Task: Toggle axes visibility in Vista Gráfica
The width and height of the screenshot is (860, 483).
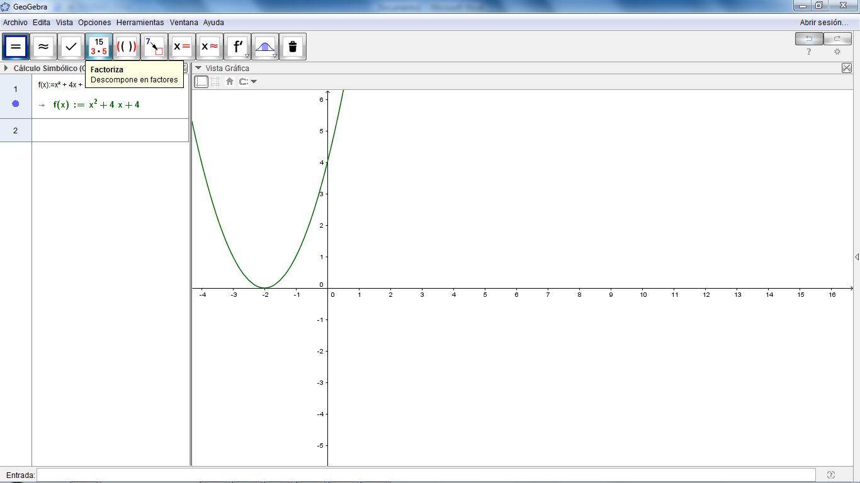Action: [x=201, y=81]
